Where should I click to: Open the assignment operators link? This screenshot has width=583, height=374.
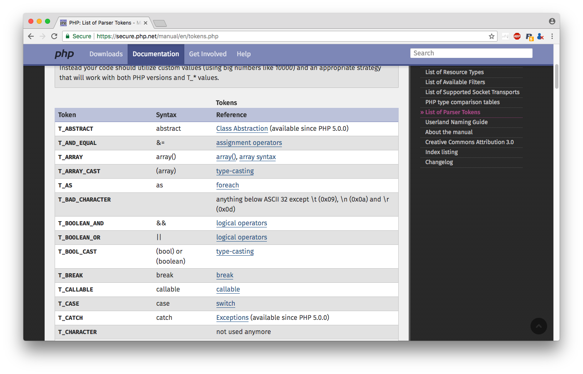249,143
